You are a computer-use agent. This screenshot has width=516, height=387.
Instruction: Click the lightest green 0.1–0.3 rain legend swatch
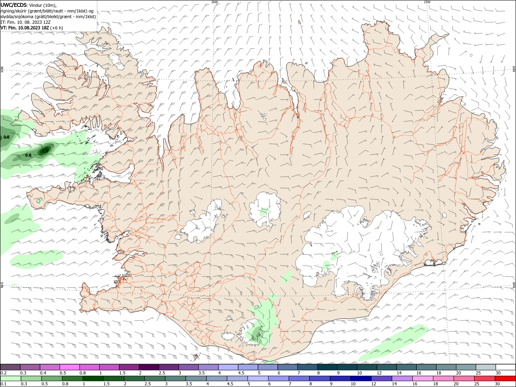tap(10, 379)
